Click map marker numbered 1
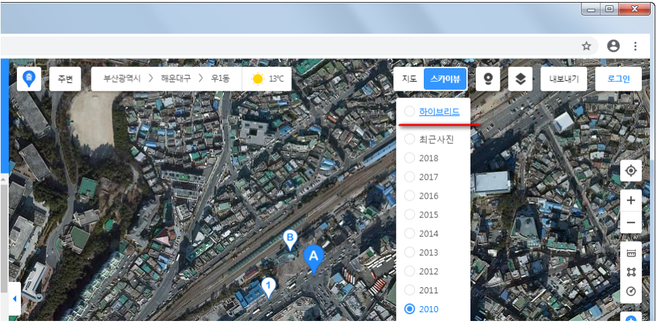The width and height of the screenshot is (656, 323). [269, 288]
